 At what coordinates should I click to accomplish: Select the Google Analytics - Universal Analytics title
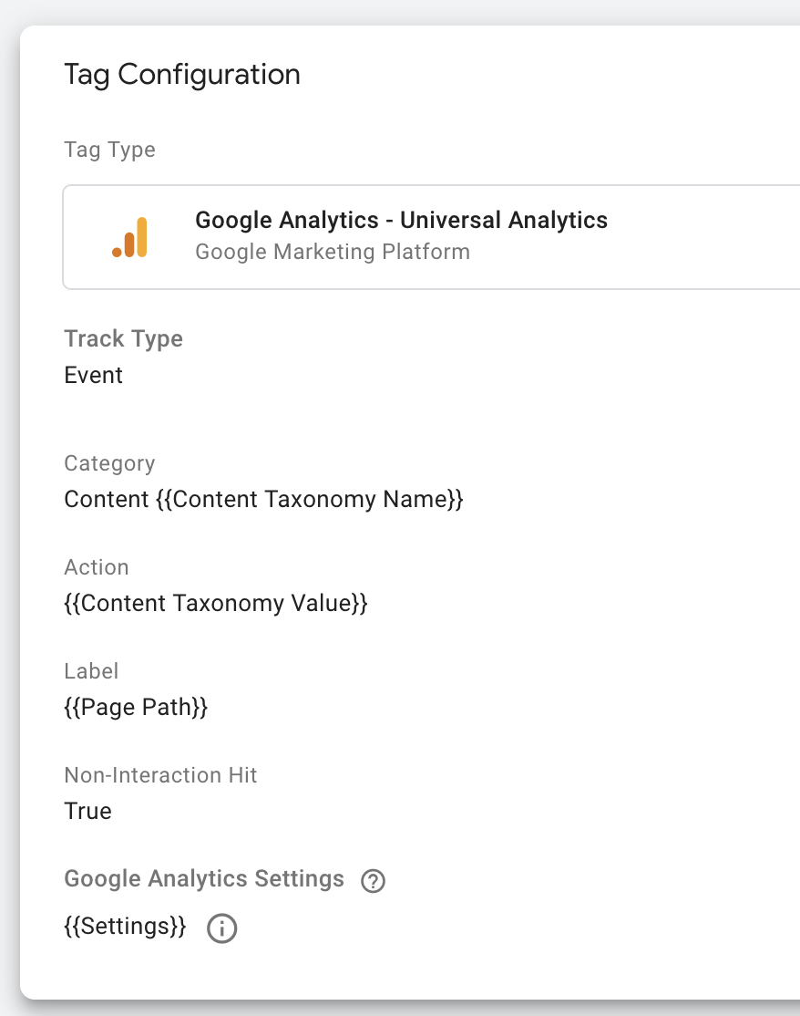tap(401, 220)
